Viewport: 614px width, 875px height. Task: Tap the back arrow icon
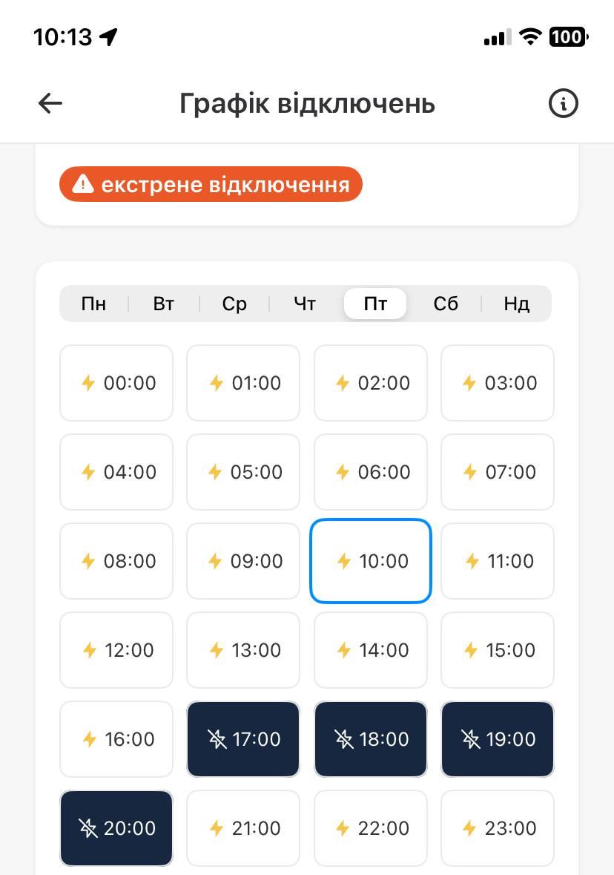pos(50,103)
